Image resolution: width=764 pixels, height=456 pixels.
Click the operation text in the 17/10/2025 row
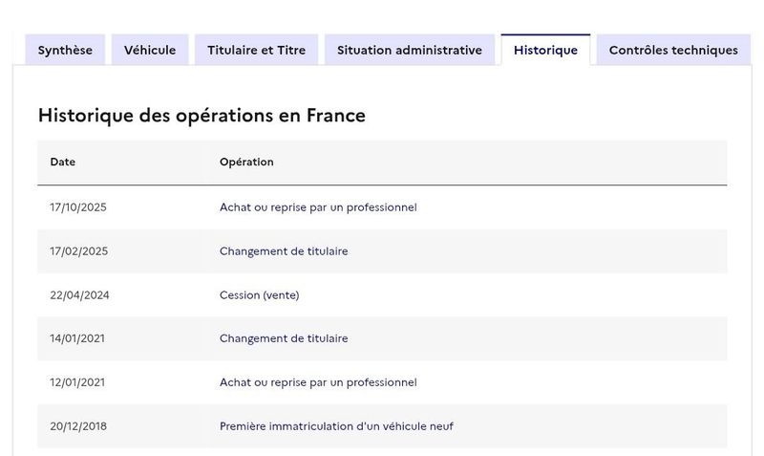coord(318,207)
